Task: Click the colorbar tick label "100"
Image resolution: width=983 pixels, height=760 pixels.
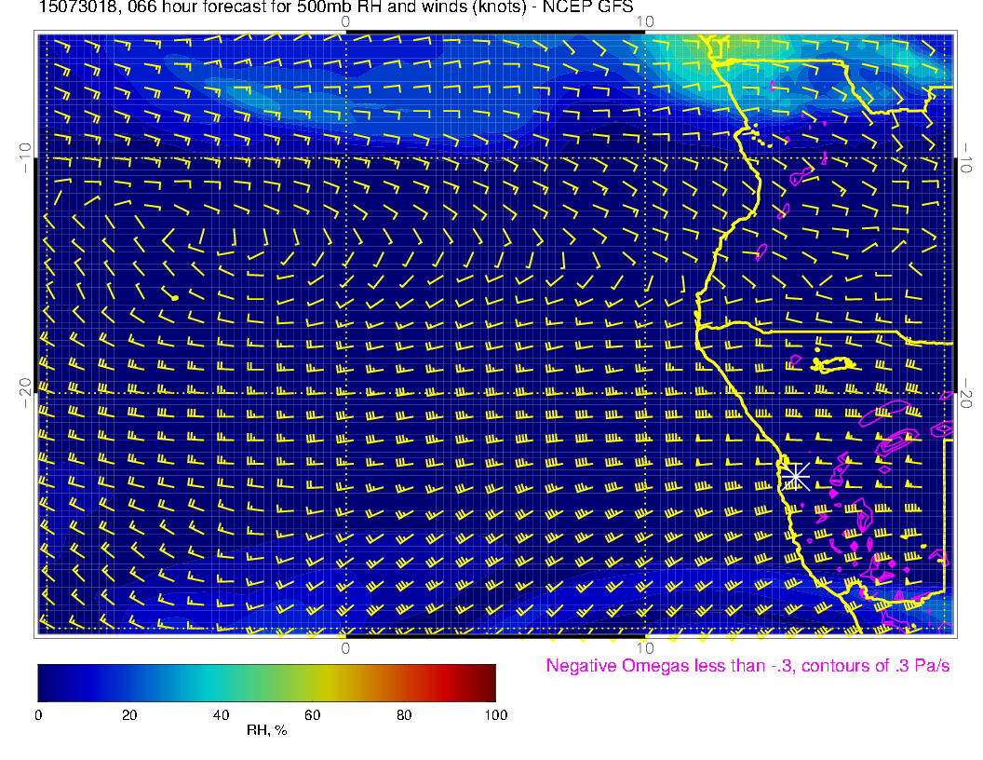Action: pos(495,714)
